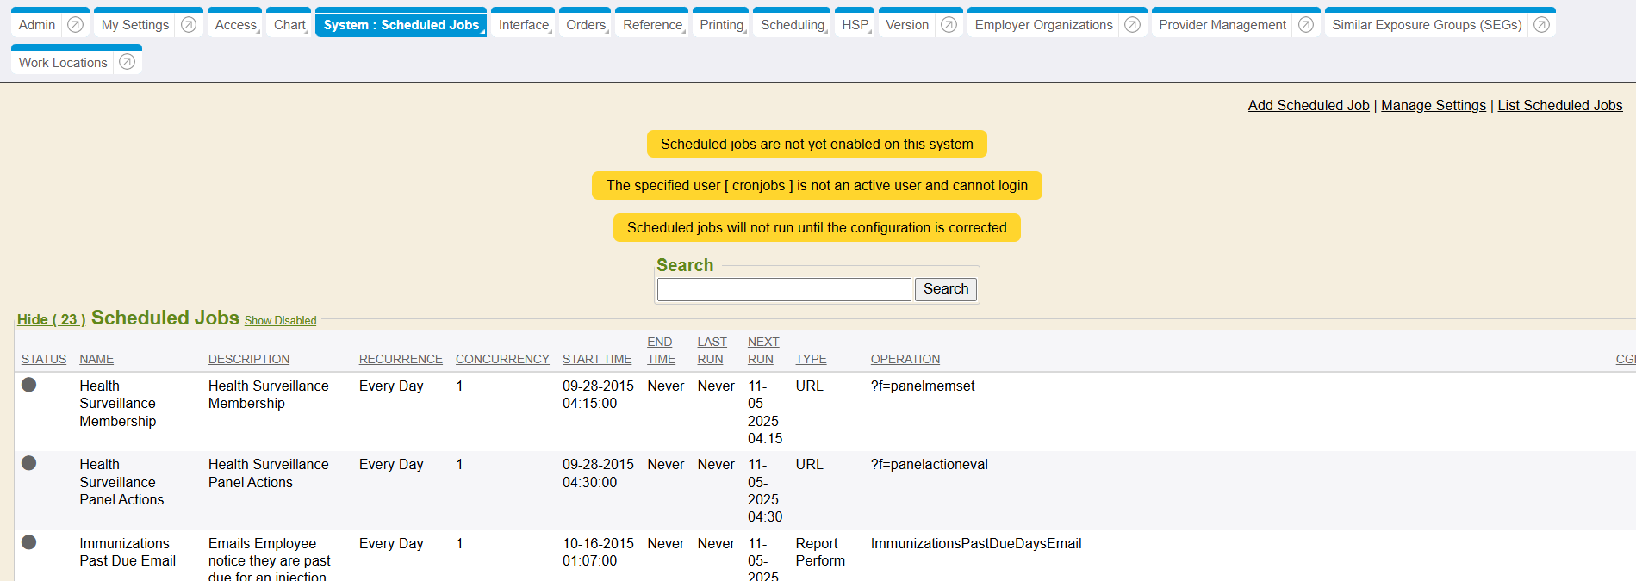Click status dot for Immunizations Past Due Email
Screen dimensions: 1636x581
point(29,542)
